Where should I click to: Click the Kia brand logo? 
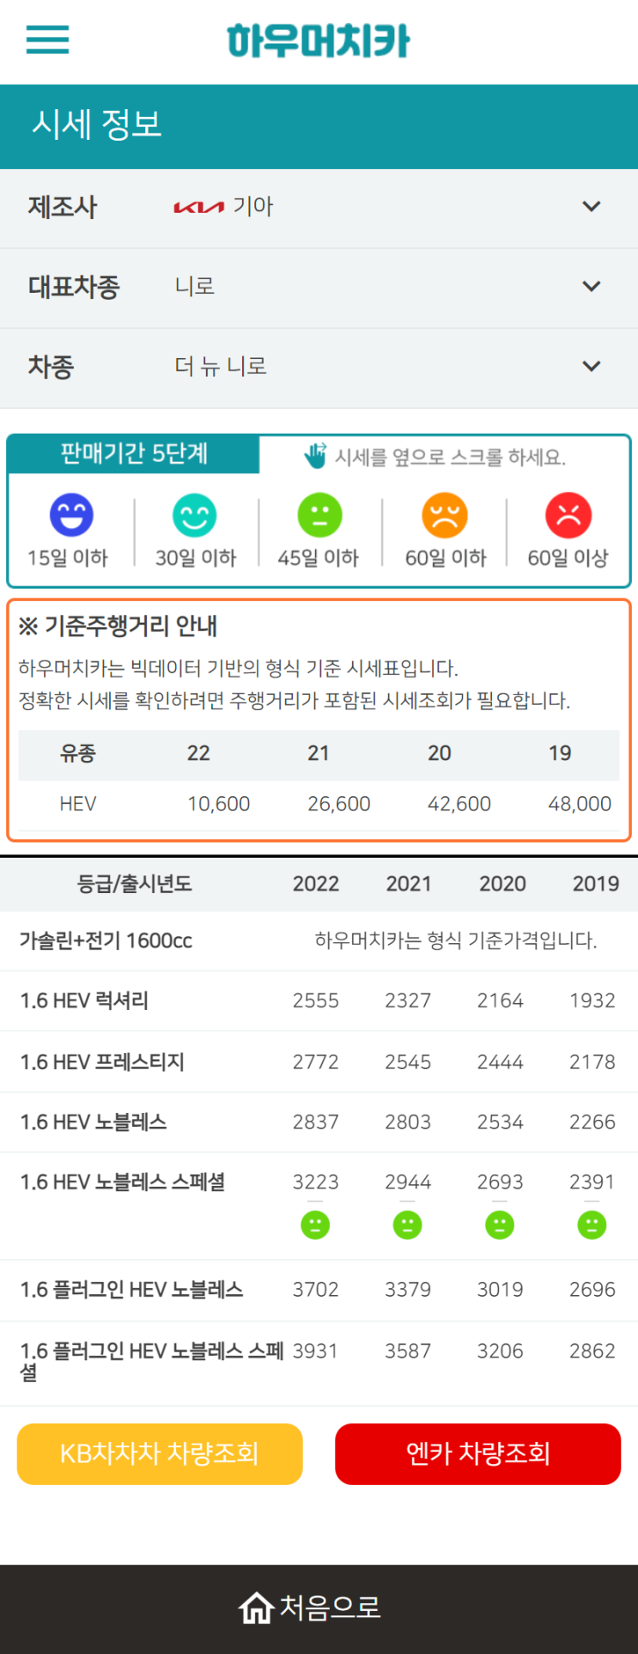pyautogui.click(x=198, y=207)
